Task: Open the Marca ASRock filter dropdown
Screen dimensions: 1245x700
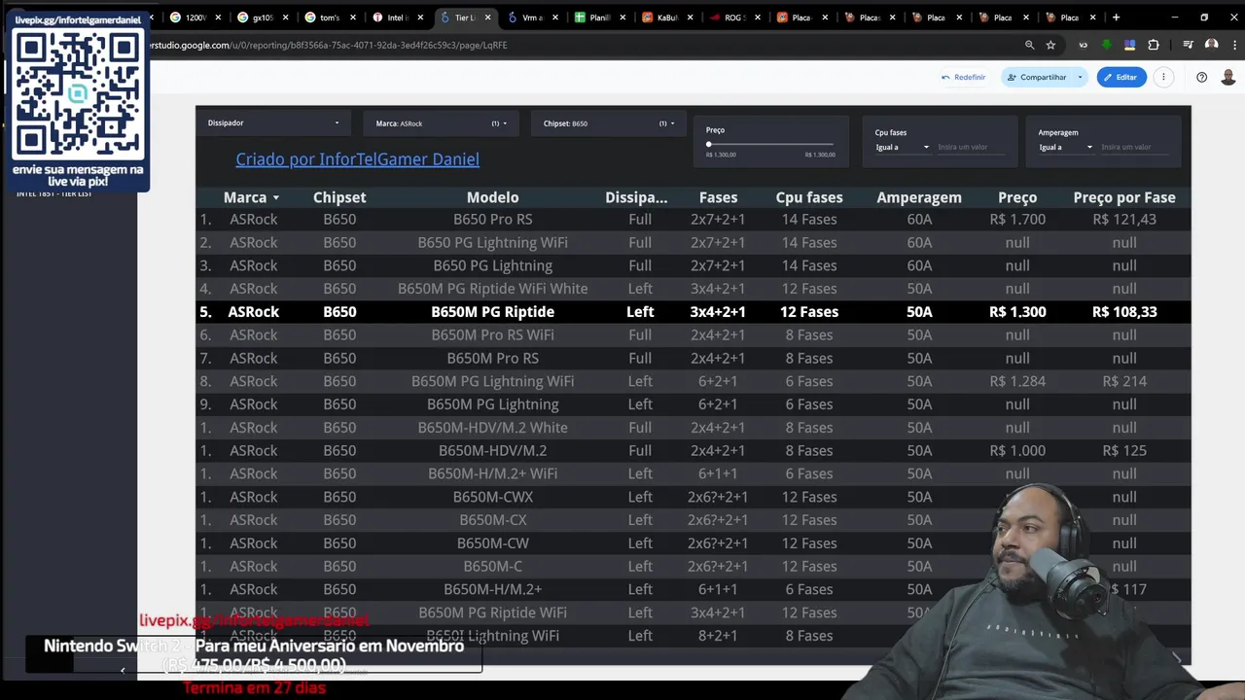Action: tap(442, 123)
